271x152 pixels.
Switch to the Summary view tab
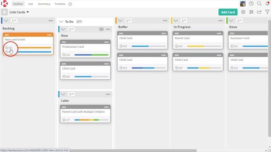(x=44, y=4)
